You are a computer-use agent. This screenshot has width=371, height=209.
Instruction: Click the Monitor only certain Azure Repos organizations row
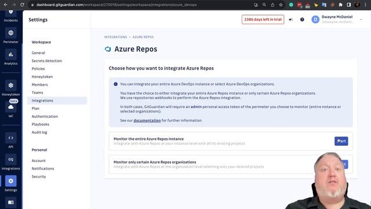231,164
